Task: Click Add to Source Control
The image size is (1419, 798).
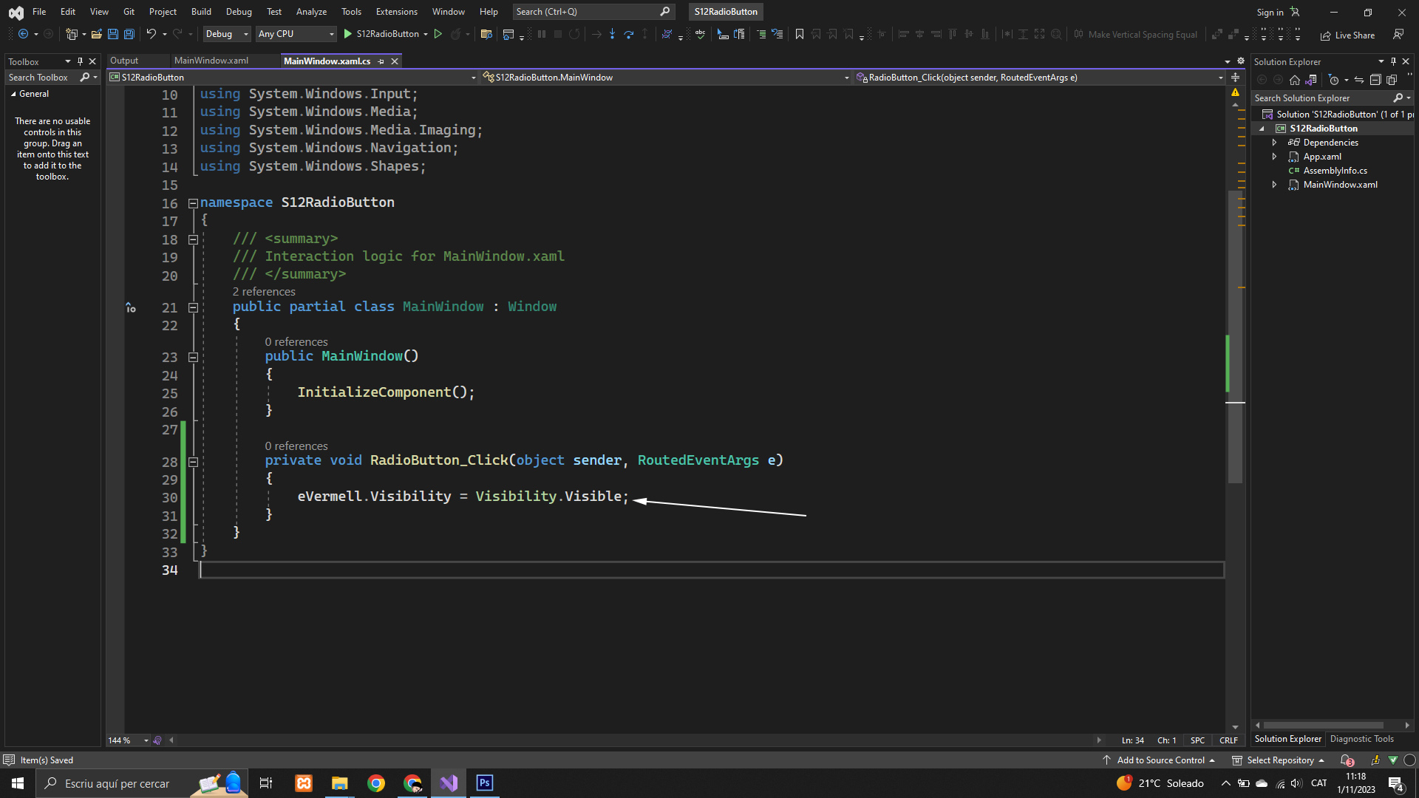Action: 1160,760
